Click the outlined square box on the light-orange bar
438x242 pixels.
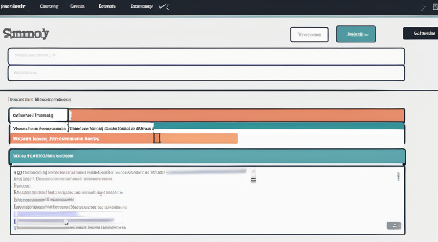click(x=157, y=139)
